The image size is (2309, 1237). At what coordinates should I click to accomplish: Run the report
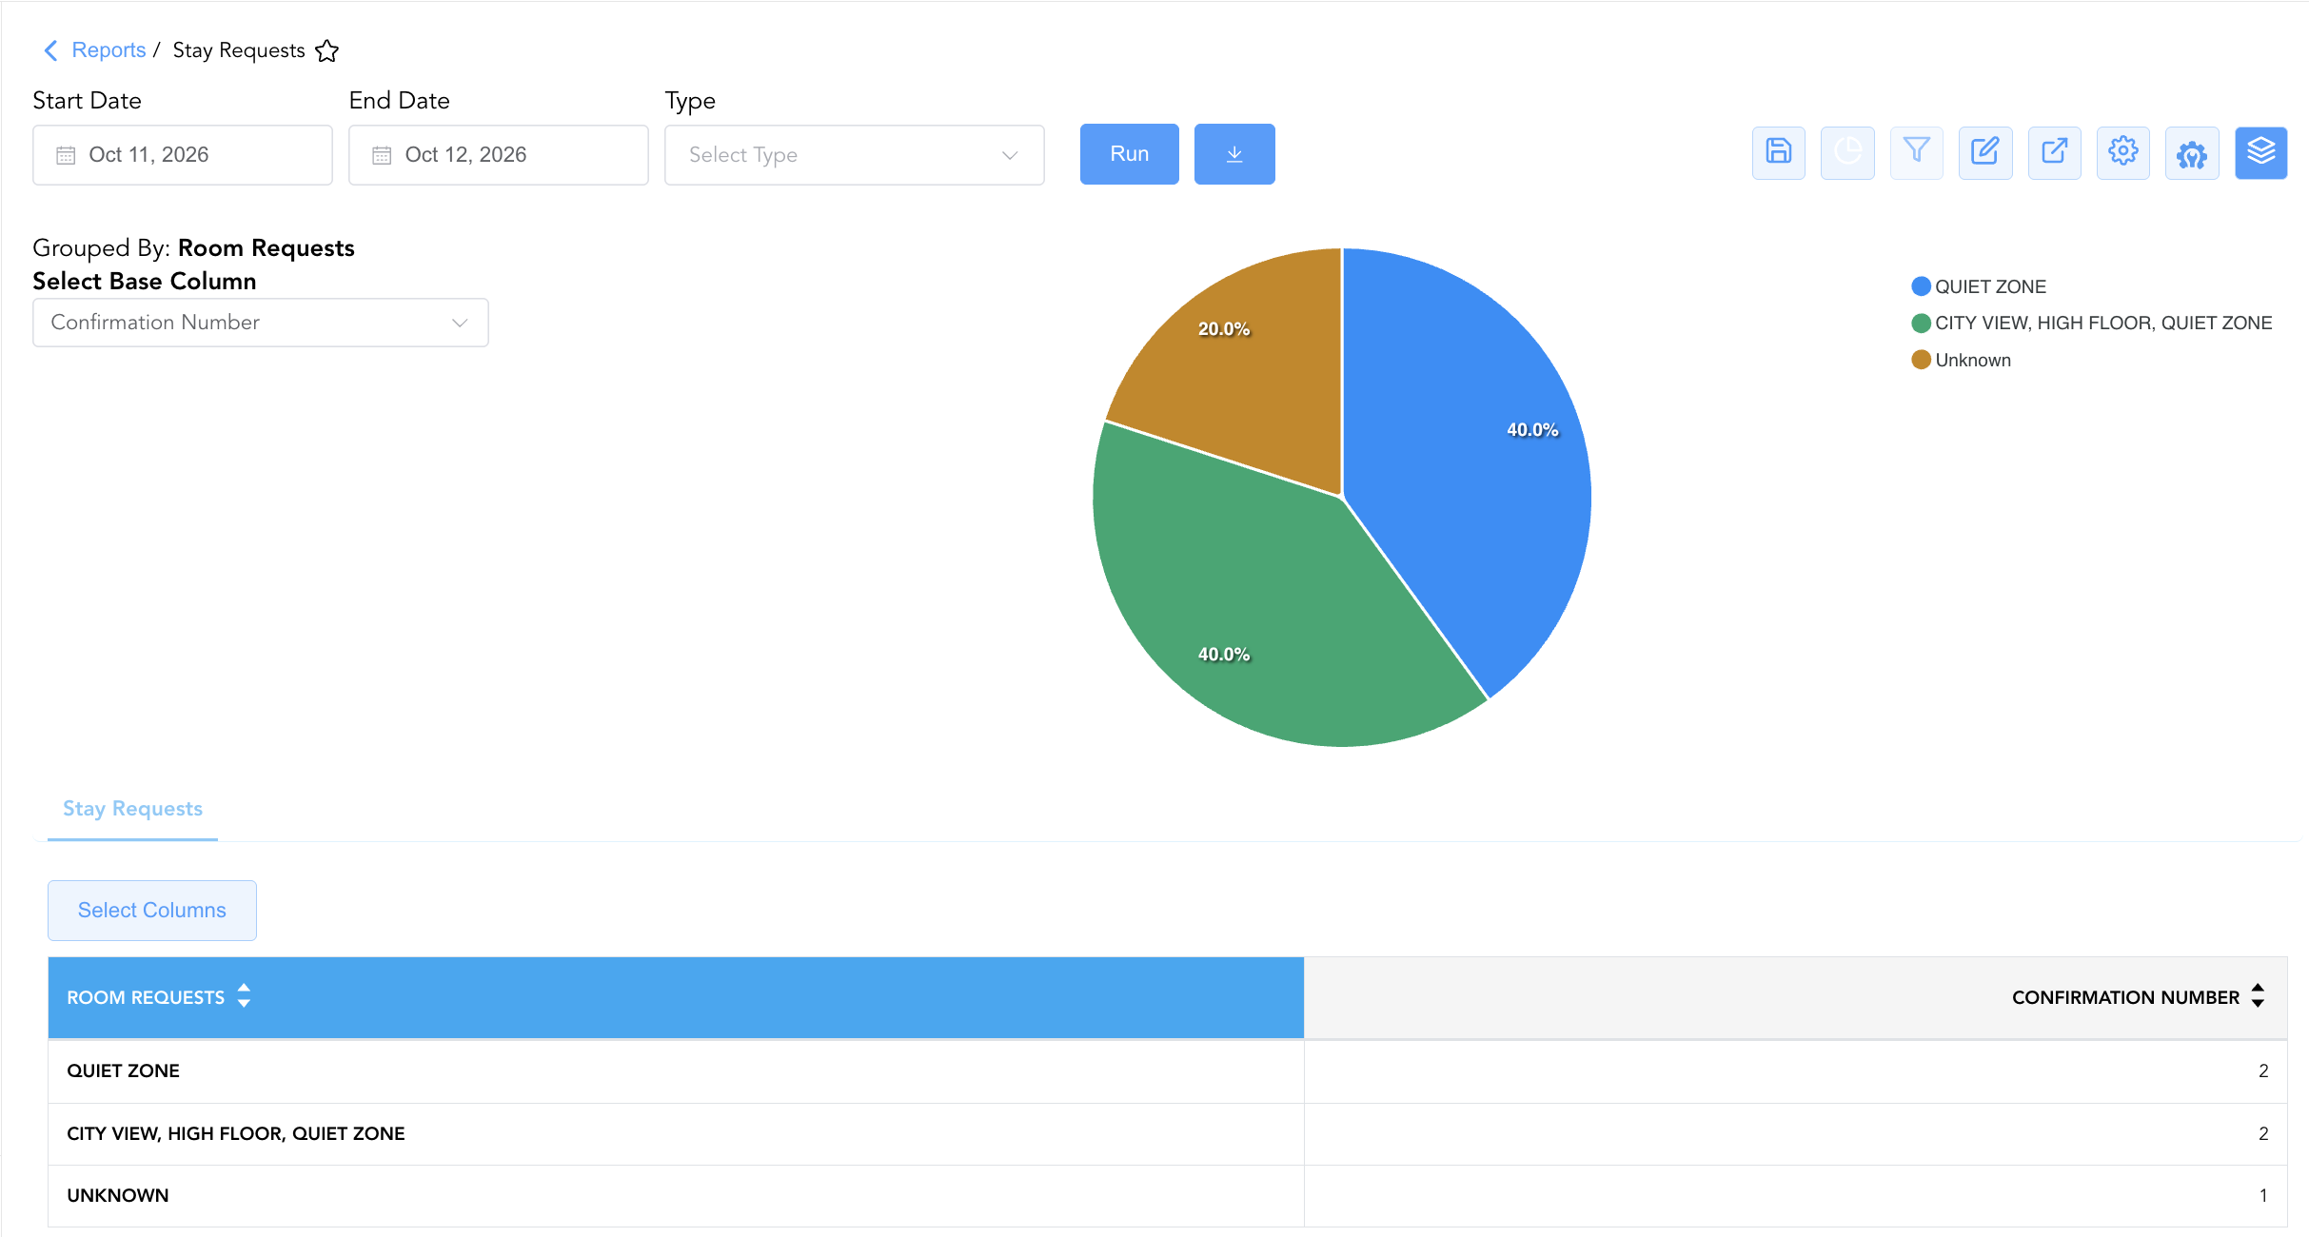(x=1129, y=154)
